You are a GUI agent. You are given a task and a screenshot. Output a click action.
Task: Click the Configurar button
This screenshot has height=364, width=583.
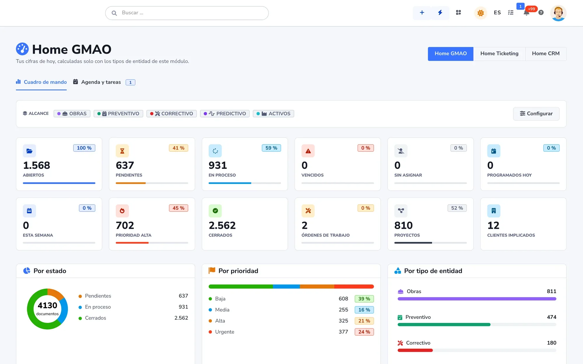point(536,114)
